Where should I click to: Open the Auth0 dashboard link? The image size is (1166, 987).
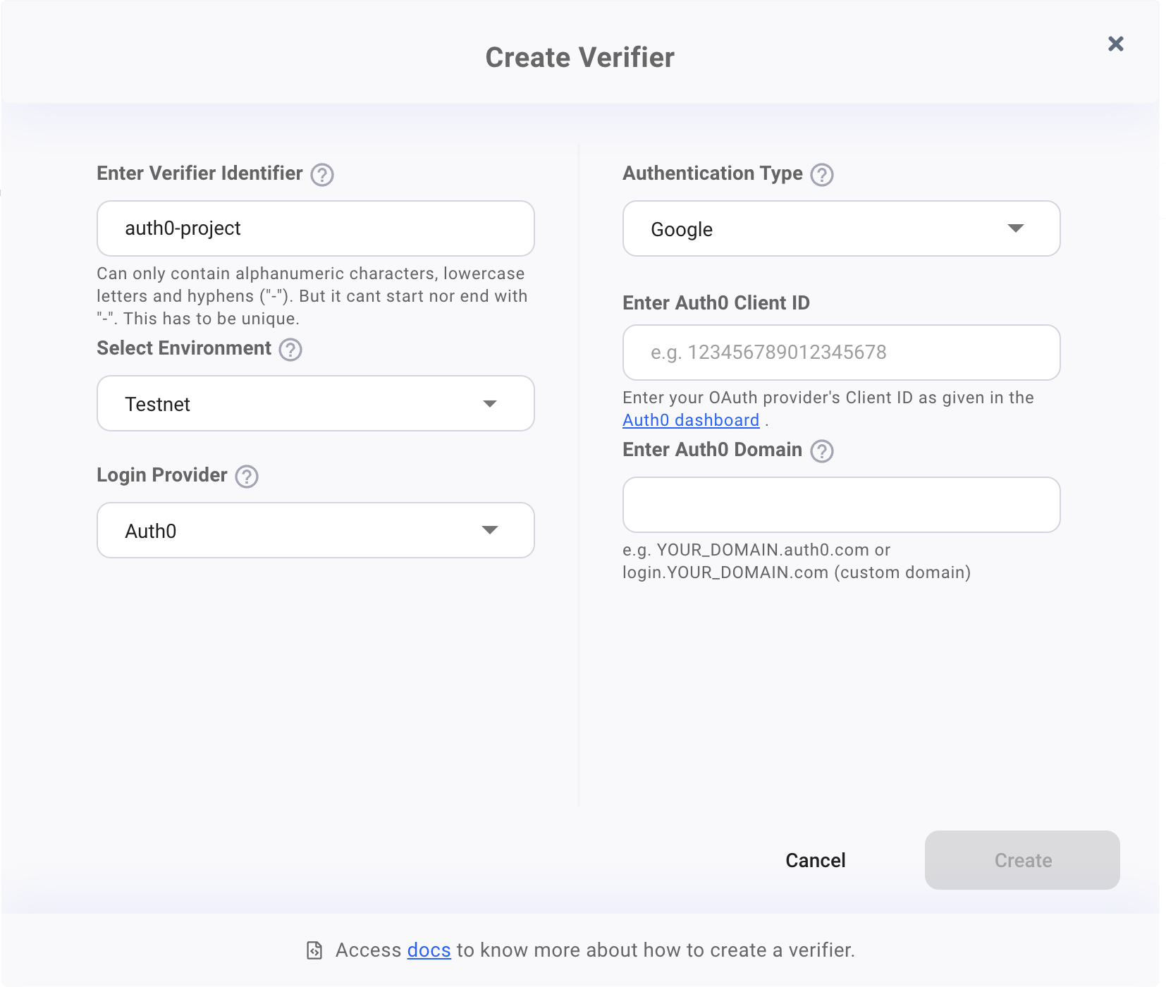[x=692, y=420]
